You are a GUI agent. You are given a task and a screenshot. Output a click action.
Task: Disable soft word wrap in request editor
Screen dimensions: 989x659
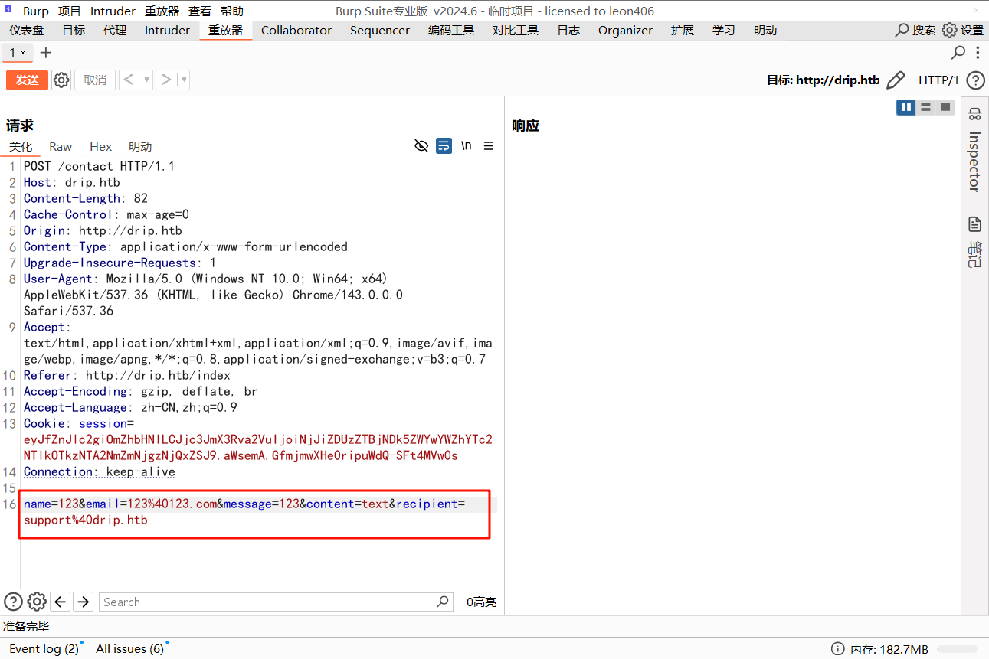click(444, 145)
